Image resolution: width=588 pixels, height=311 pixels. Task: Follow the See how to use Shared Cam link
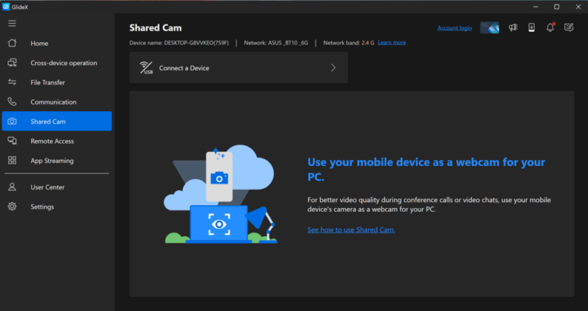(351, 230)
